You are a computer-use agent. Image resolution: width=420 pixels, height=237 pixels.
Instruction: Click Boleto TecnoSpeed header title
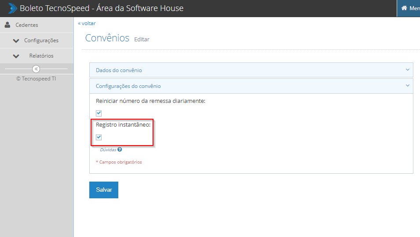pos(102,8)
